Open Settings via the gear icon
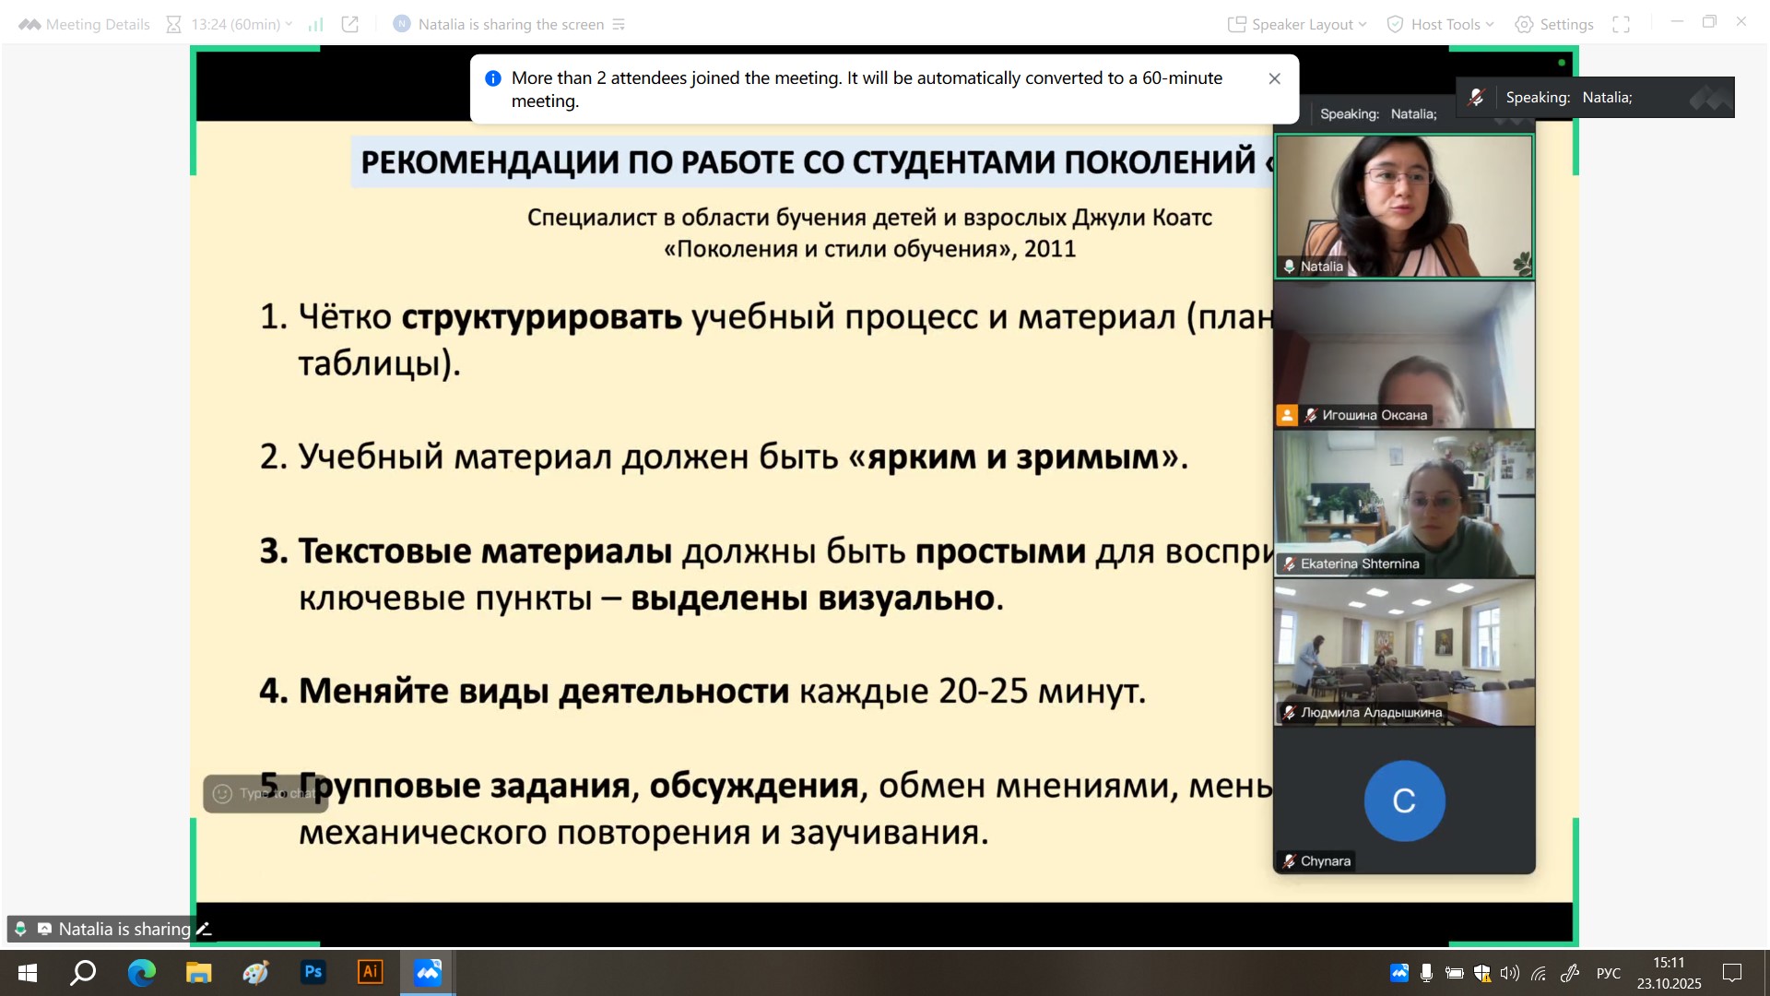 pos(1524,24)
